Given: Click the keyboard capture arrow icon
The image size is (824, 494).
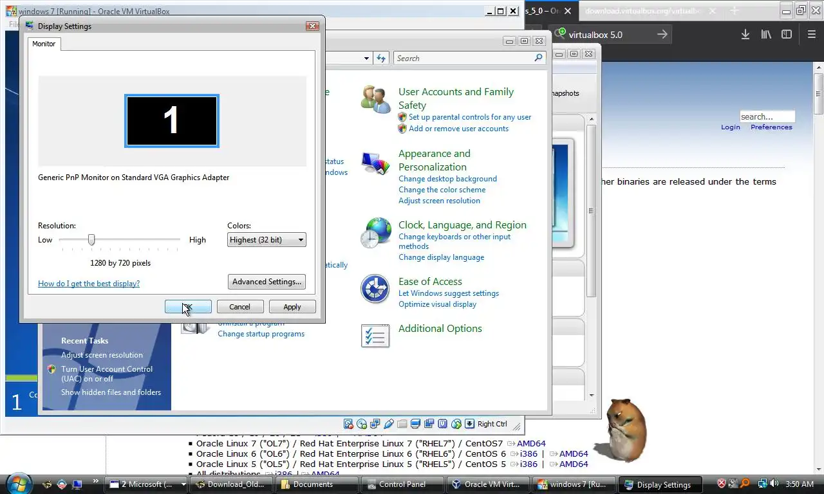Looking at the screenshot, I should (470, 424).
